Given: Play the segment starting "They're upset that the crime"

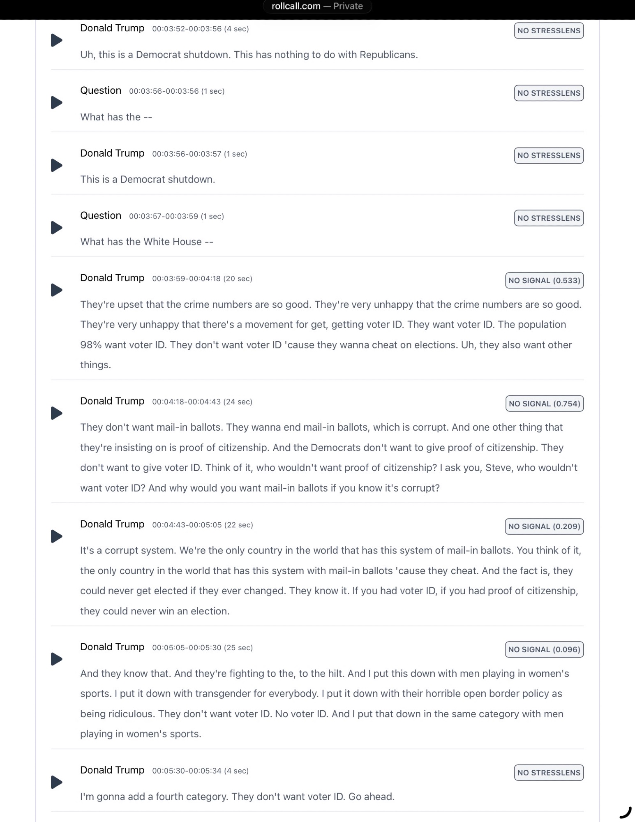Looking at the screenshot, I should tap(56, 290).
